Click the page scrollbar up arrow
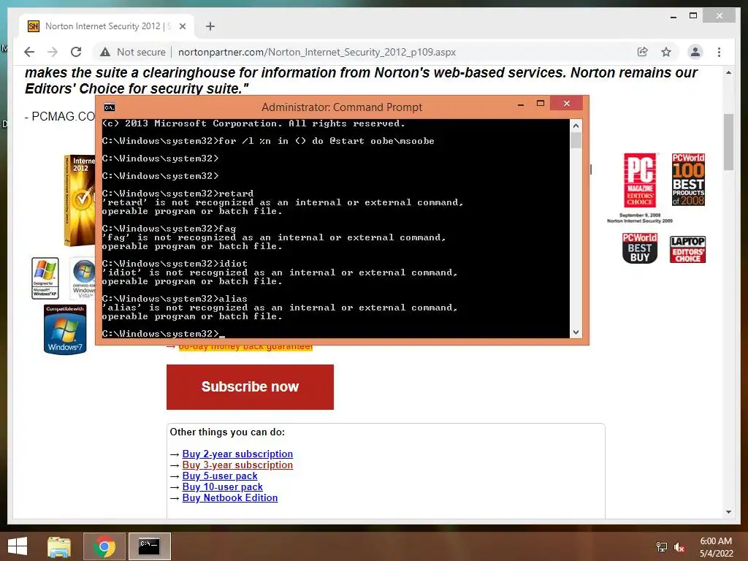The height and width of the screenshot is (561, 748). tap(728, 72)
